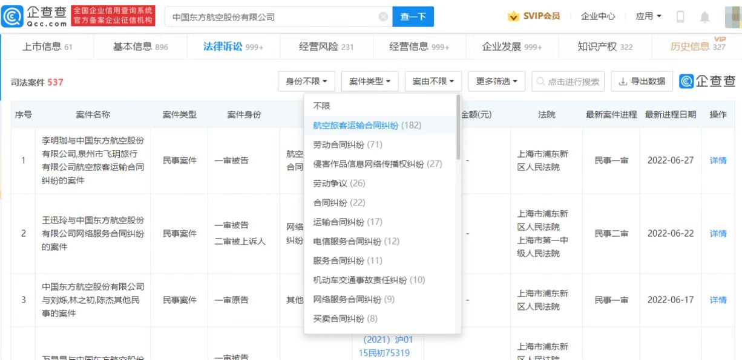This screenshot has height=360, width=742.
Task: Select 运输合同纠纷 (17) option
Action: [x=380, y=222]
